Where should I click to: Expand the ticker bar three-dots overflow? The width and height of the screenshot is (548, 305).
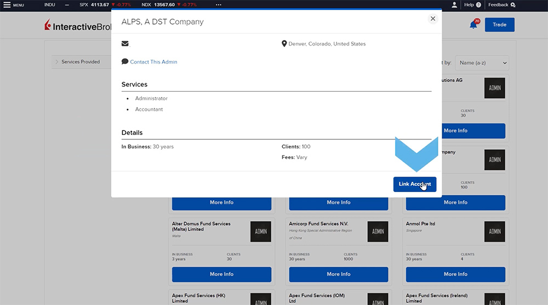pyautogui.click(x=219, y=5)
